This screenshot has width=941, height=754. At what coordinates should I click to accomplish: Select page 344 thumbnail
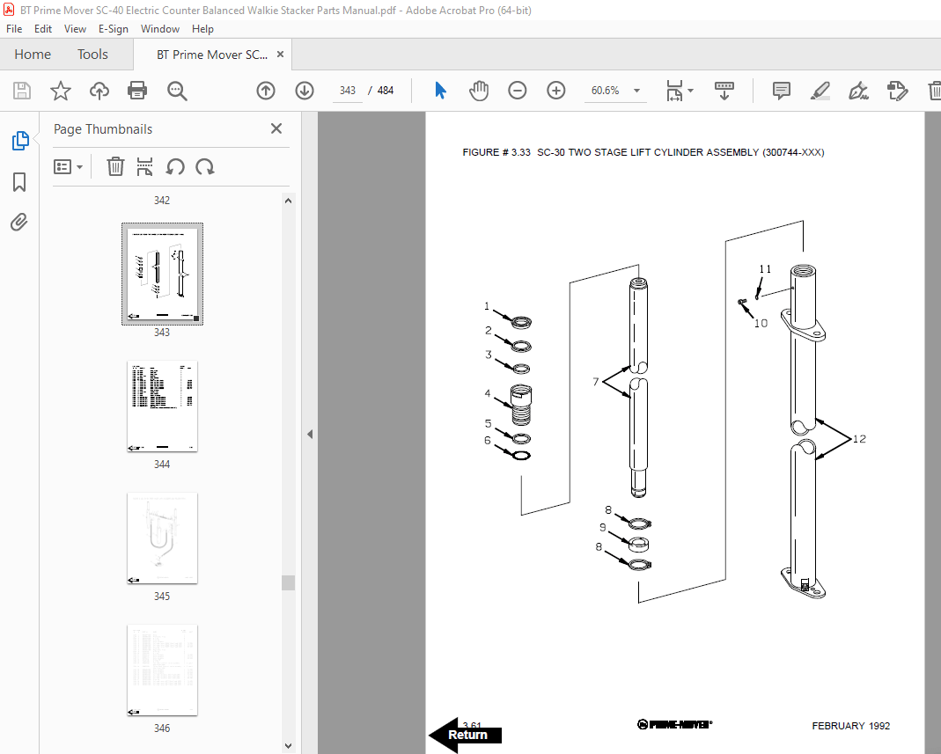coord(162,406)
